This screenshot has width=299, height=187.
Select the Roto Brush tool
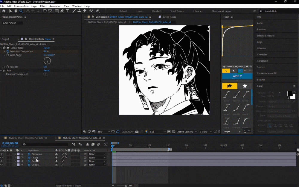(x=91, y=11)
